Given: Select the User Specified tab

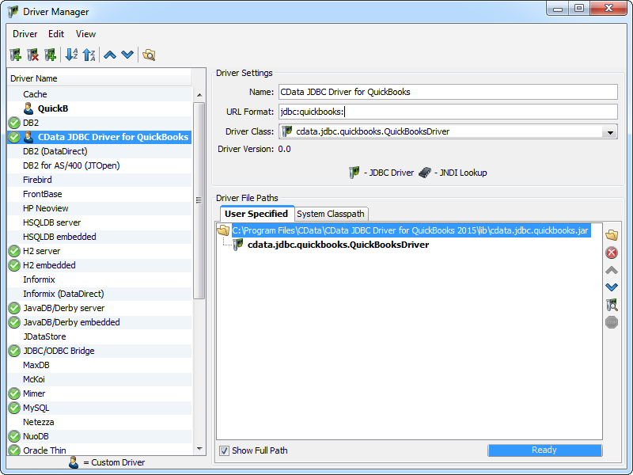Looking at the screenshot, I should point(256,214).
